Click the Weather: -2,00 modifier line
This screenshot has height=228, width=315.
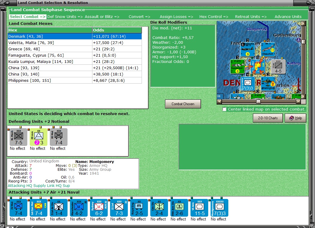point(168,42)
